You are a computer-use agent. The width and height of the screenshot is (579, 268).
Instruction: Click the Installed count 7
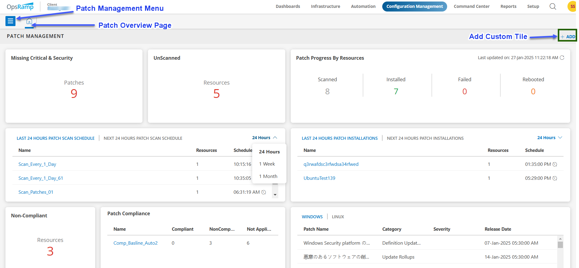click(x=396, y=92)
